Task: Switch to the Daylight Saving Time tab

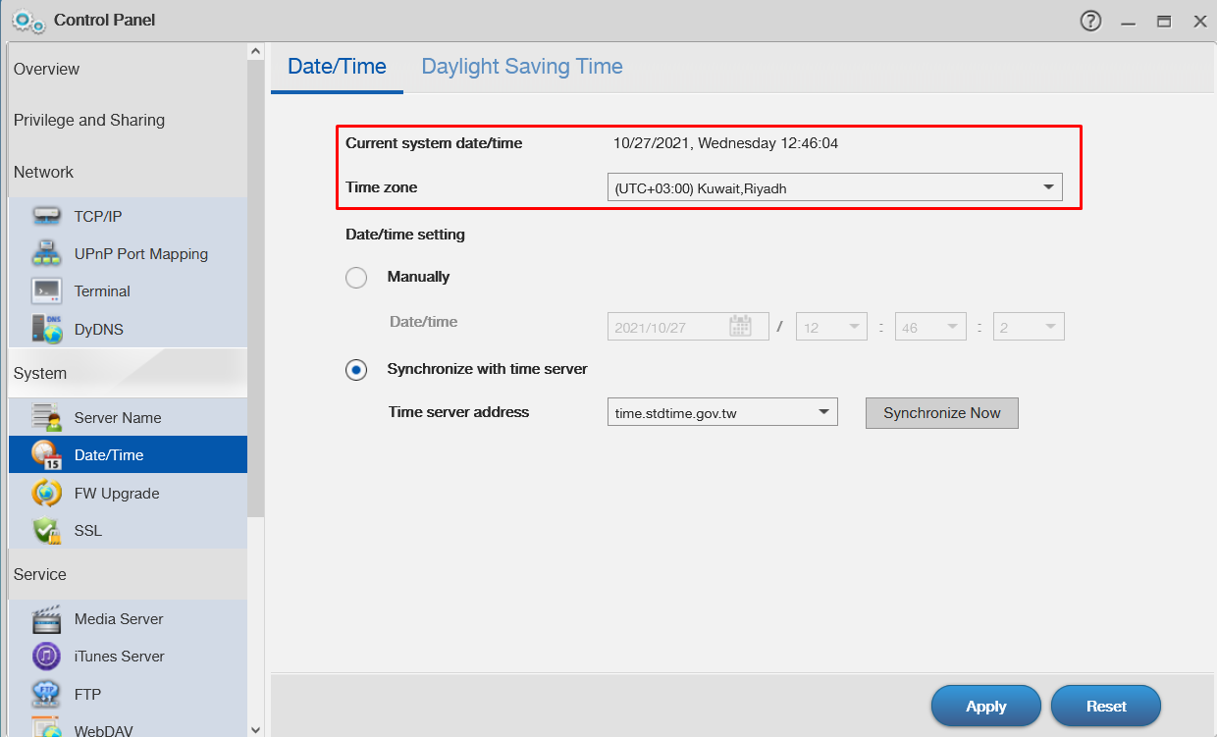Action: coord(522,67)
